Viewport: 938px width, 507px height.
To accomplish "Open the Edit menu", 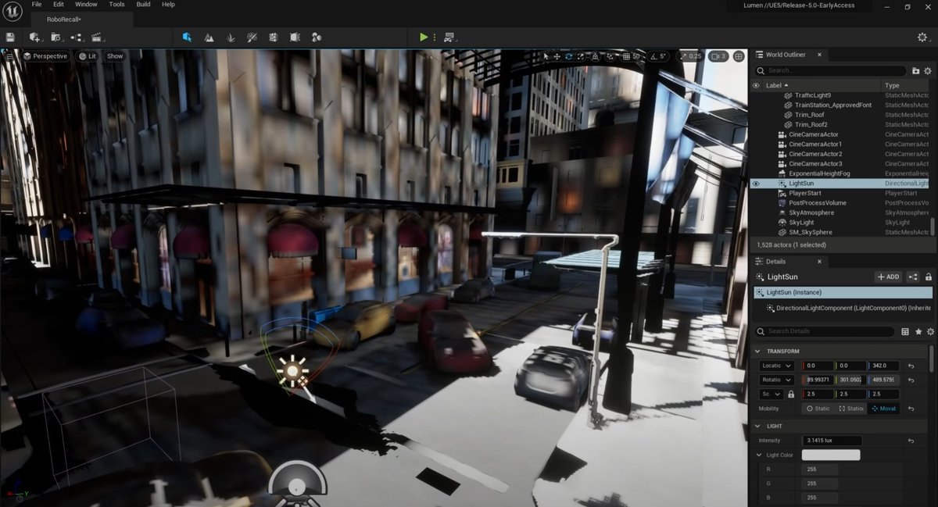I will (59, 5).
